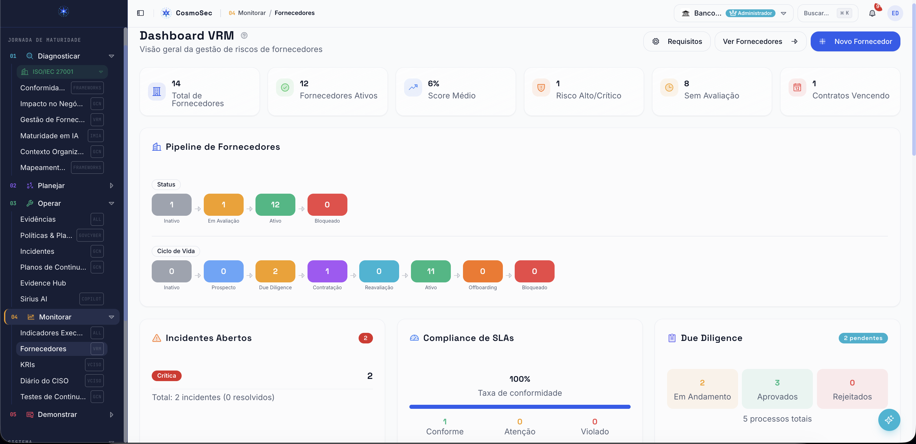
Task: Click the 2 pendentes badge
Action: point(863,338)
